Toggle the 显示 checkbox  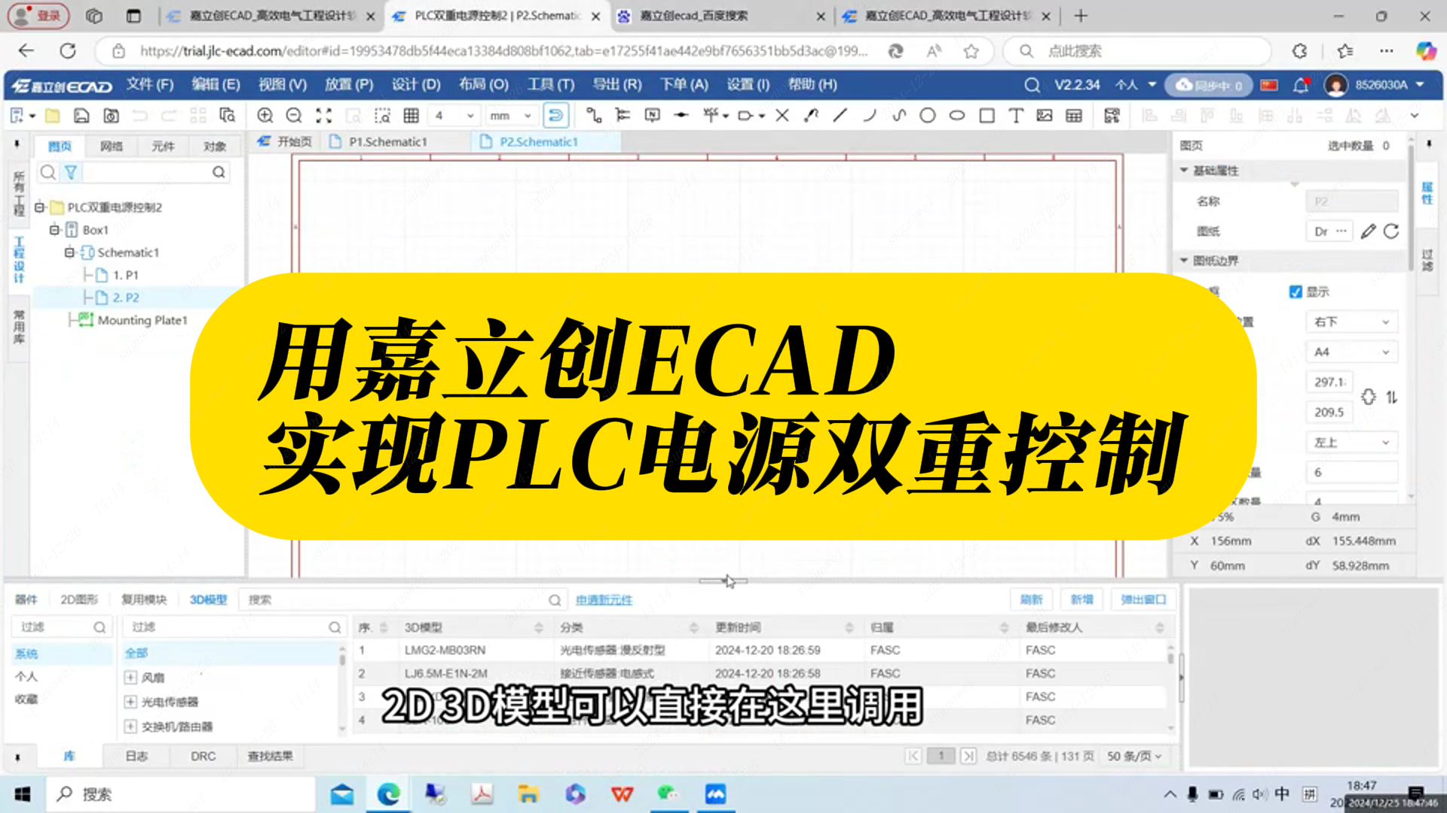[x=1296, y=291]
